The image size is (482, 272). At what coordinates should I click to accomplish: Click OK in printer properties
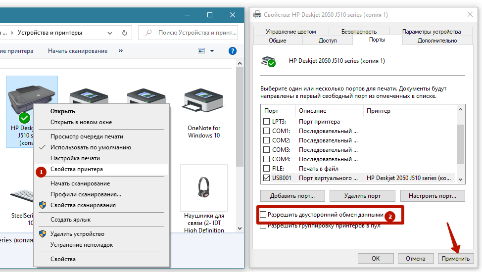point(376,259)
